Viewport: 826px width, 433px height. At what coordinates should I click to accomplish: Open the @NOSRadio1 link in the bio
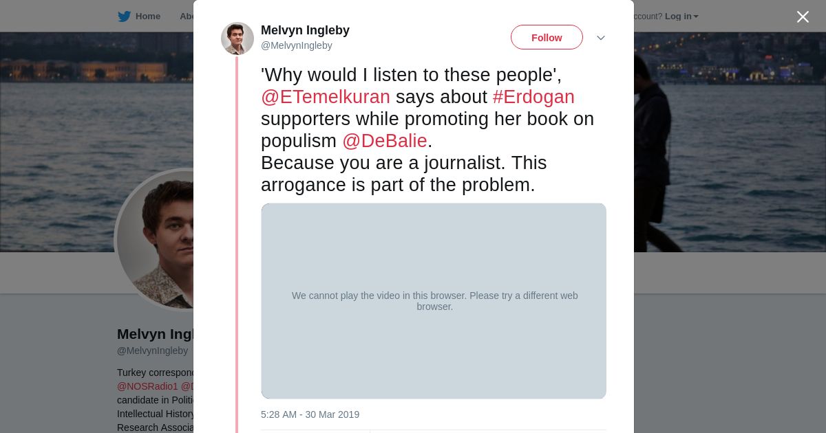click(x=147, y=386)
